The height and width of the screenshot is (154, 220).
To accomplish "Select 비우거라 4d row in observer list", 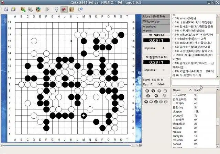I will [194, 103].
